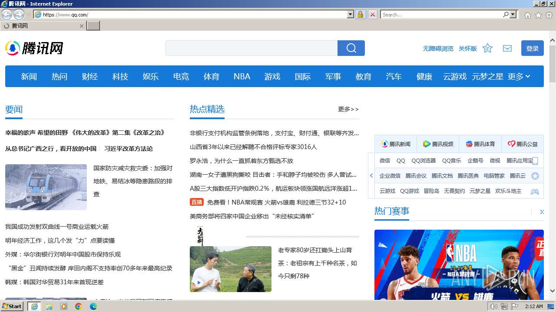Launch Edge from the taskbar
This screenshot has width=556, height=312.
93,306
